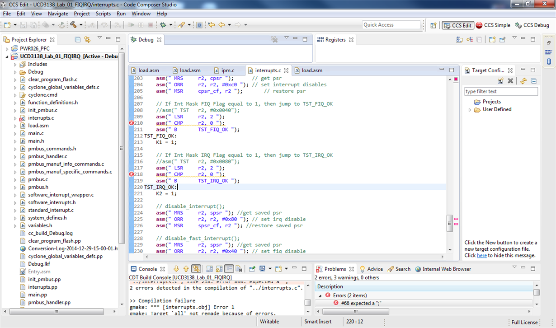Click the blue cylinder icon in the right trim bar

[549, 61]
